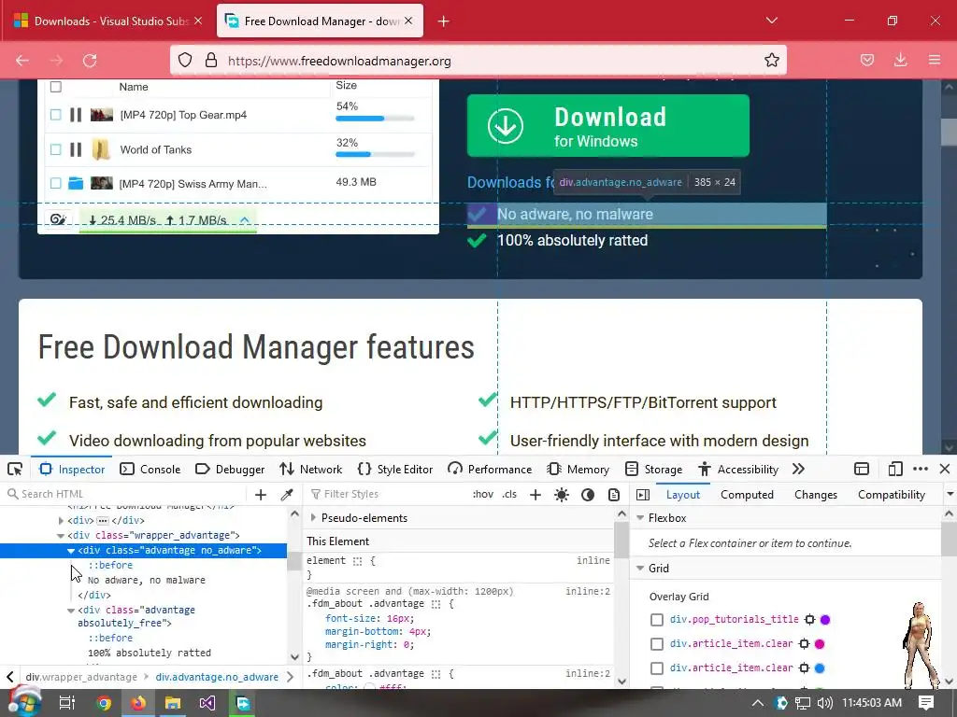Image resolution: width=957 pixels, height=717 pixels.
Task: Open the sidebar tabs overflow dropdown
Action: coord(950,495)
